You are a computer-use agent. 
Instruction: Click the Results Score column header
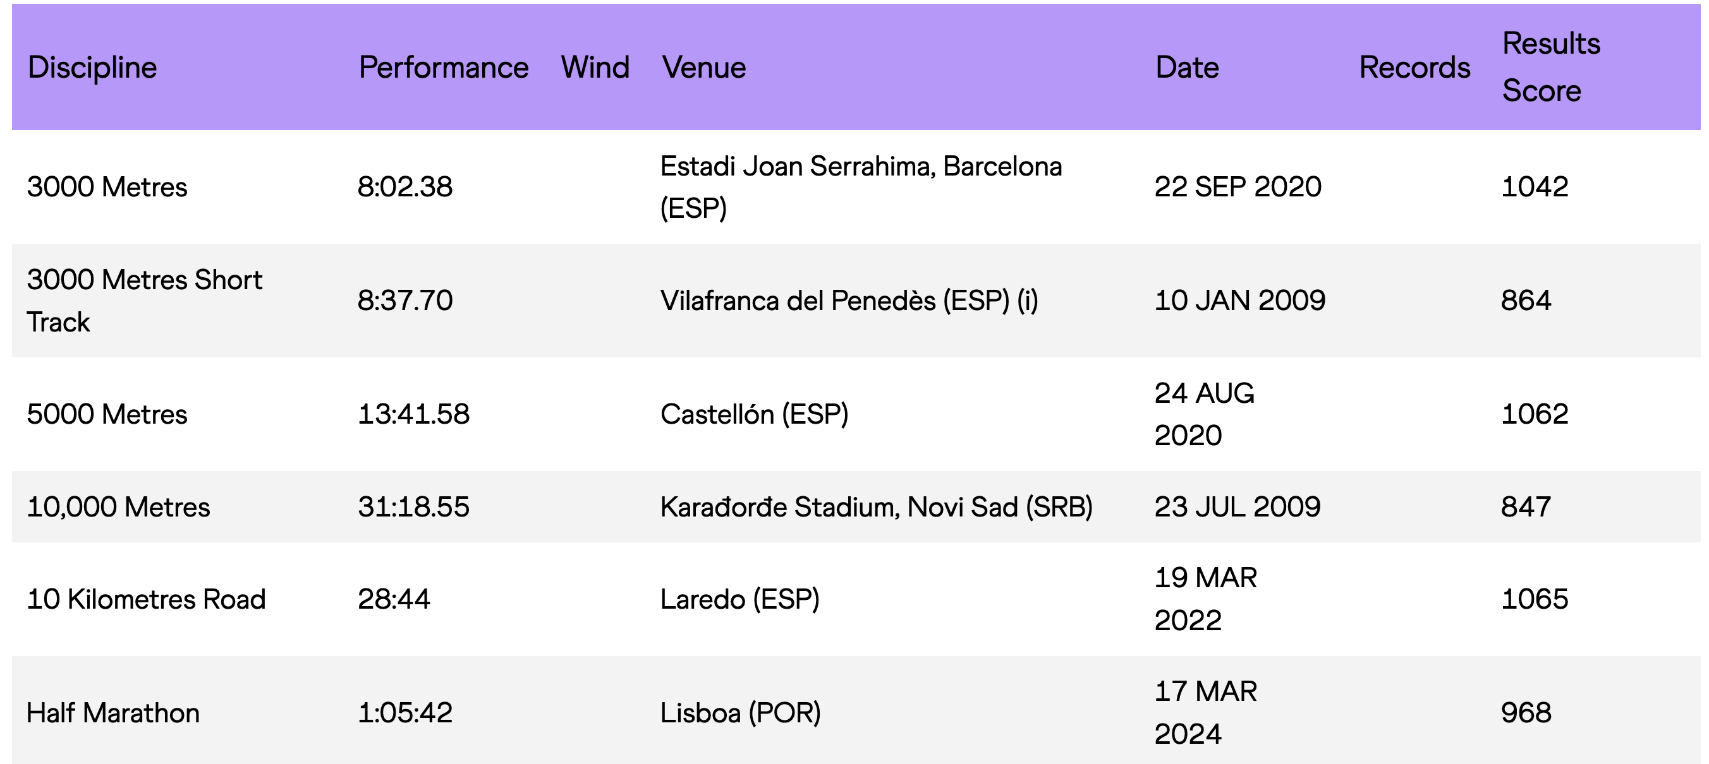[x=1551, y=67]
